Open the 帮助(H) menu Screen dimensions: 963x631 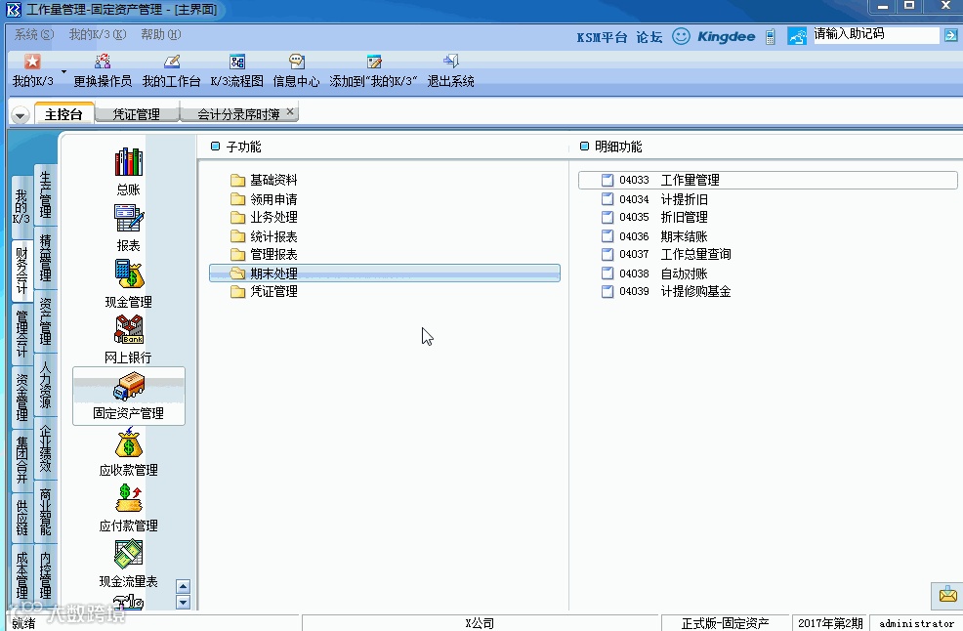tap(161, 34)
